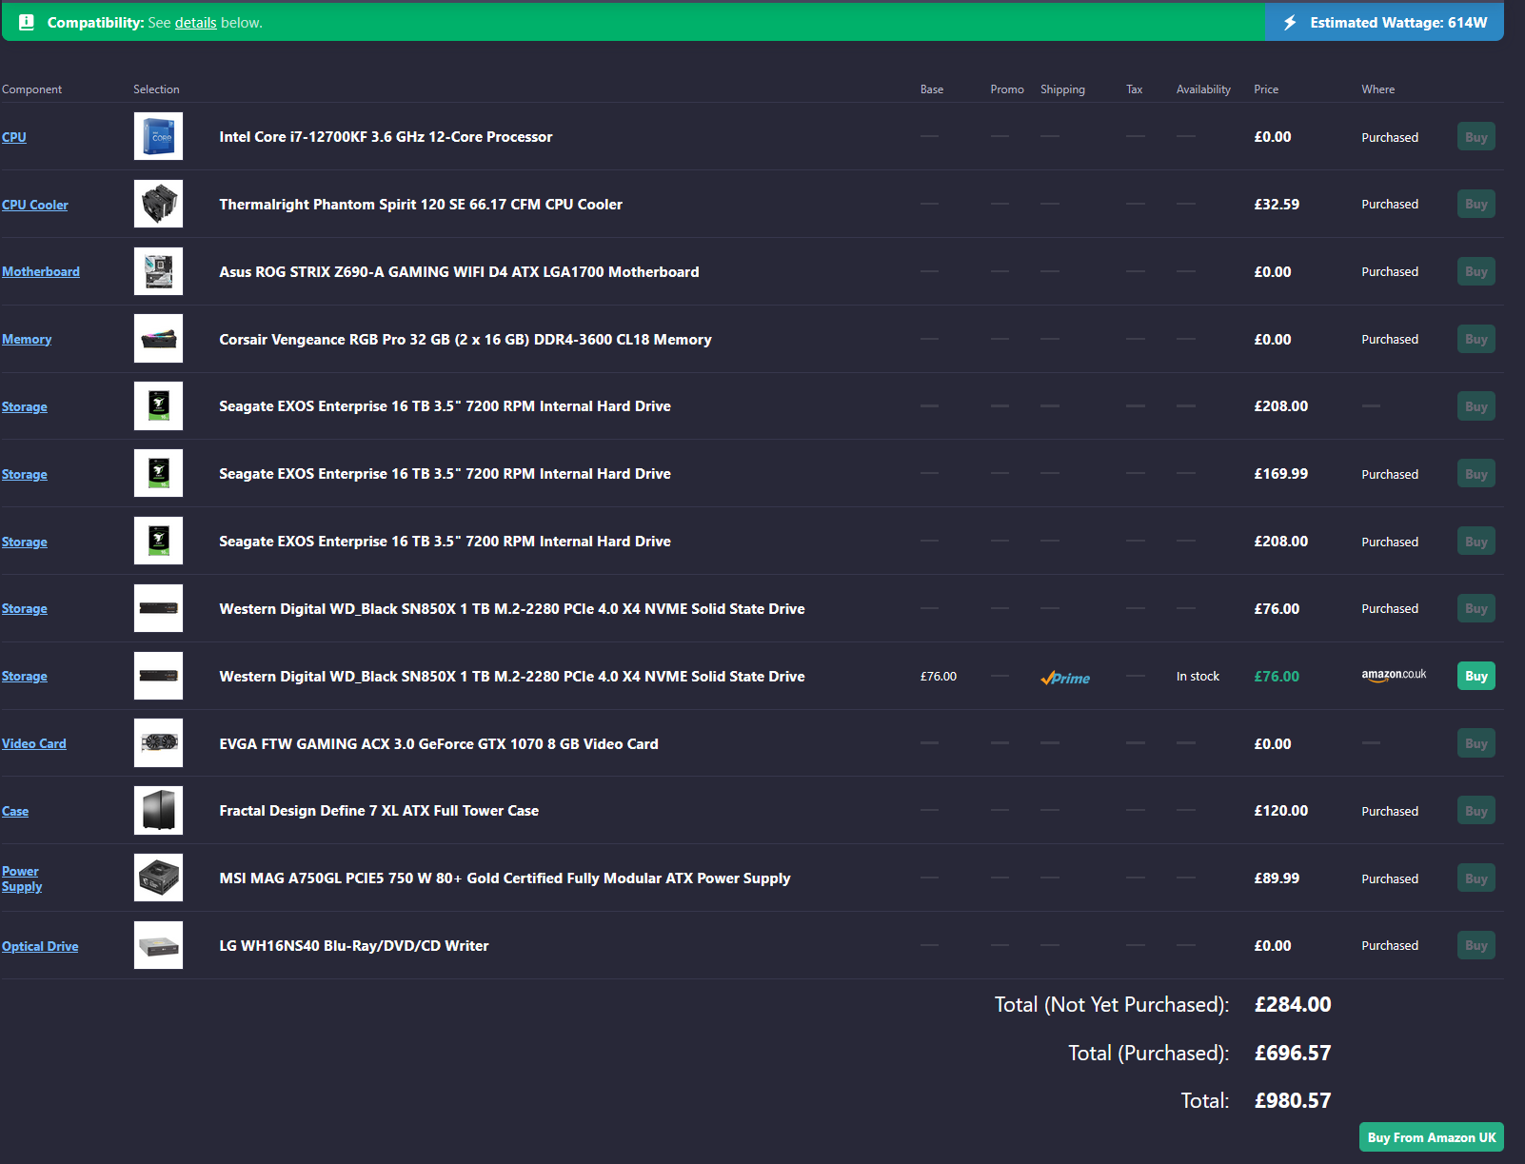Click the Total (Purchased) £696.57 amount
The width and height of the screenshot is (1525, 1164).
click(1293, 1053)
